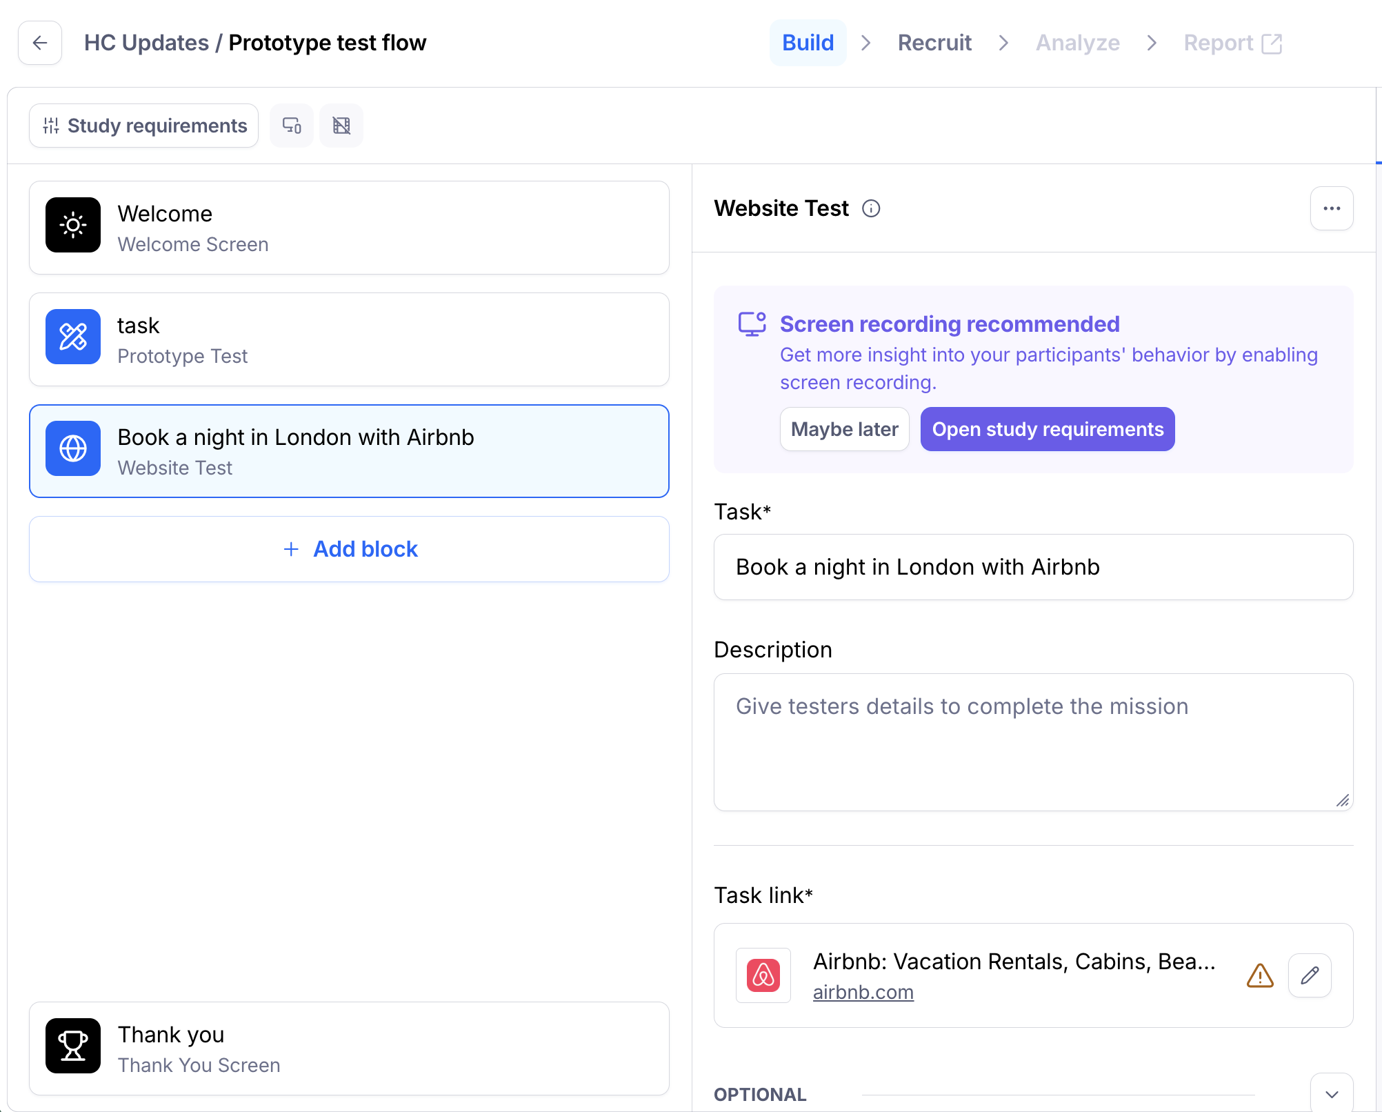Show Website Test info tooltip icon
Screen dimensions: 1382x1112
coord(871,208)
